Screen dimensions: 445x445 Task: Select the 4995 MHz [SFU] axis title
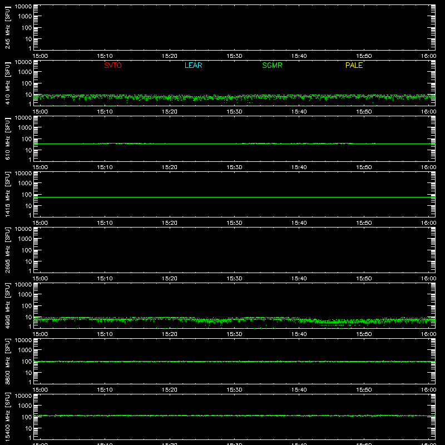coord(7,305)
